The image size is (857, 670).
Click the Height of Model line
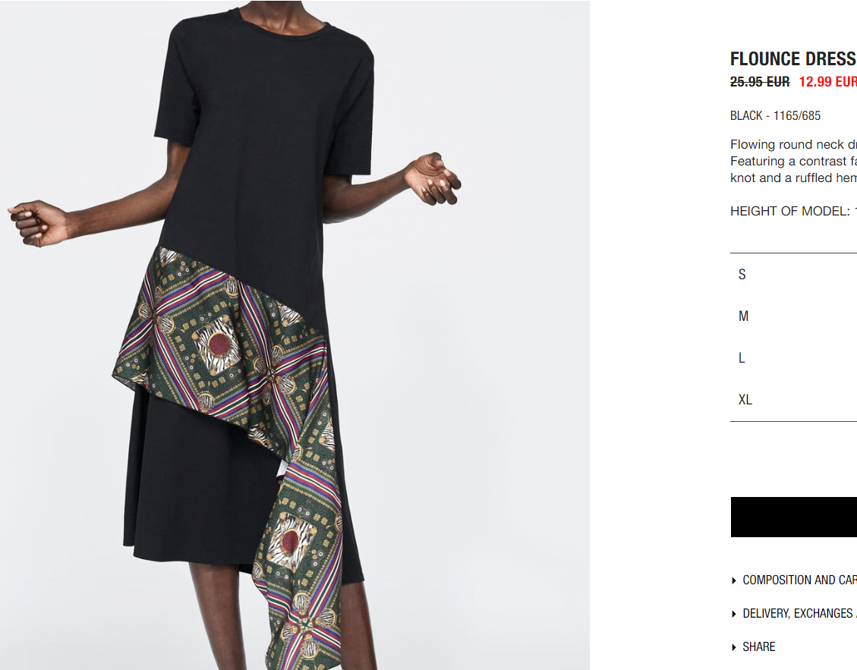793,211
